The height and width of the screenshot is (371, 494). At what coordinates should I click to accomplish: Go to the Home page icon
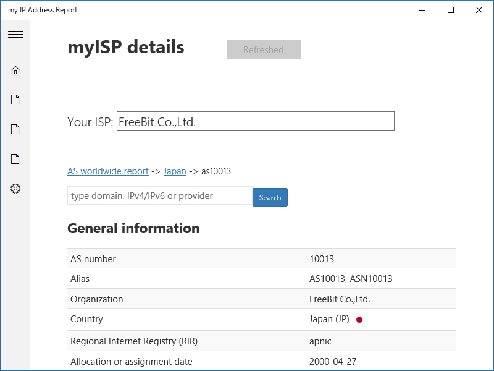click(x=15, y=70)
